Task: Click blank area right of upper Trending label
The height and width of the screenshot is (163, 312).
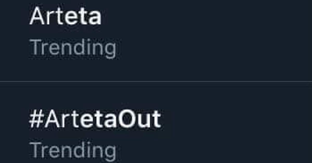Action: 208,48
